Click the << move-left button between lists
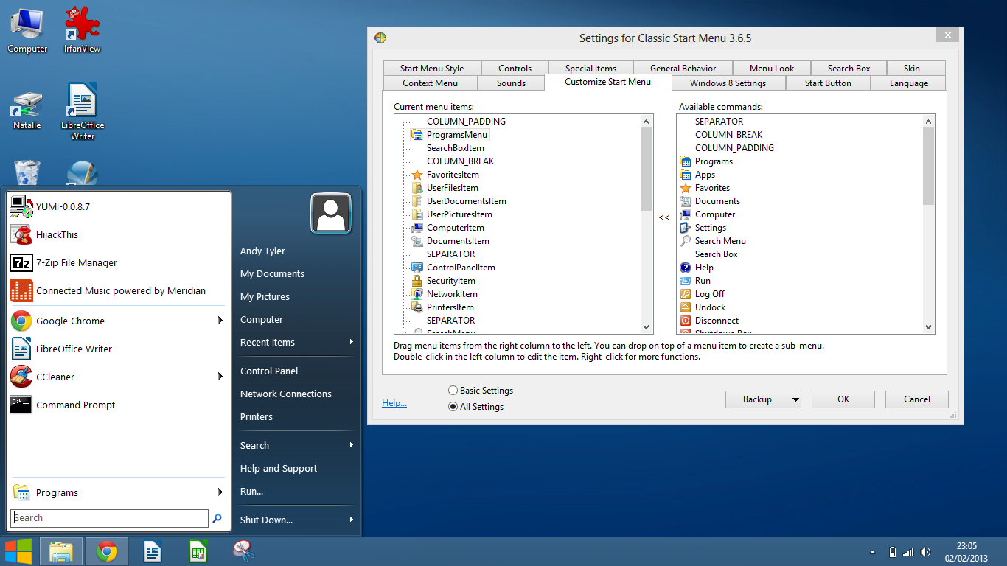Viewport: 1007px width, 566px height. tap(664, 217)
